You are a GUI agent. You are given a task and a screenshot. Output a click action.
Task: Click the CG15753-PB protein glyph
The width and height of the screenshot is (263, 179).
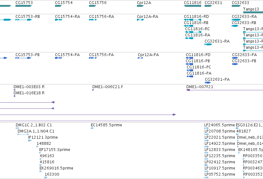[x=23, y=58]
